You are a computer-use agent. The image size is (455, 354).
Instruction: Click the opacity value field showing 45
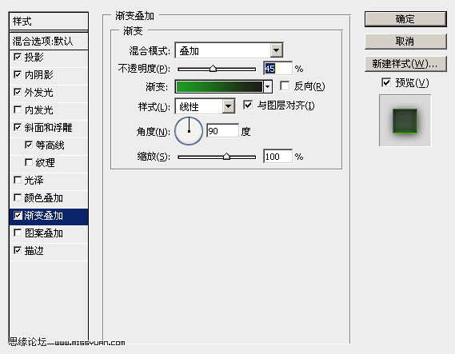(x=277, y=69)
